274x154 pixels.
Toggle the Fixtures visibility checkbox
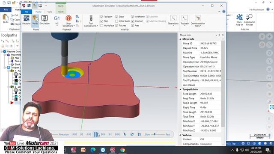pos(116,26)
